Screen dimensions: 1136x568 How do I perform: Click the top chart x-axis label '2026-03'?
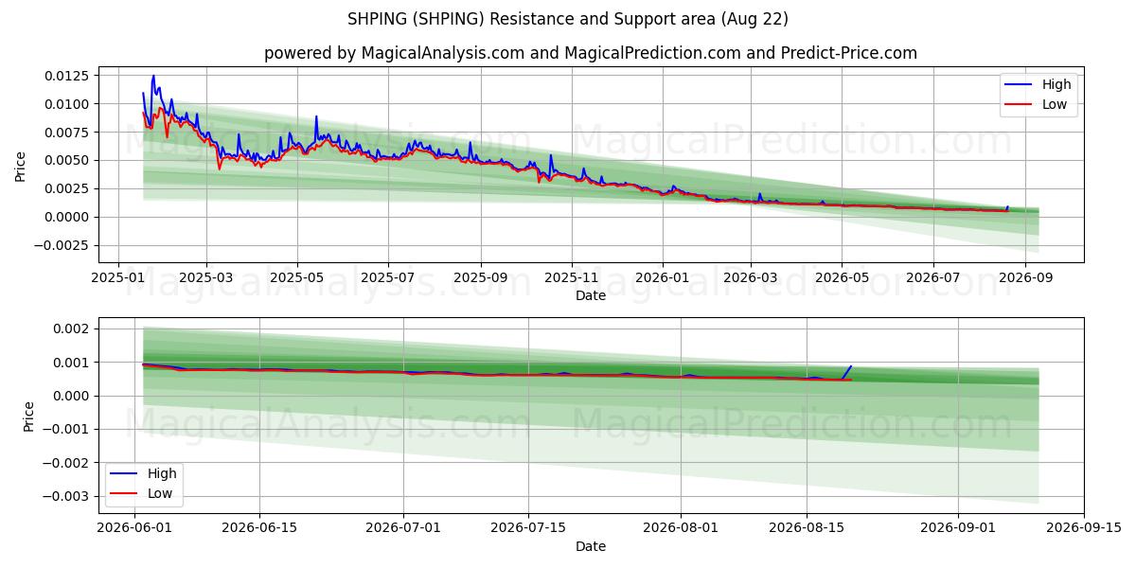tap(751, 278)
